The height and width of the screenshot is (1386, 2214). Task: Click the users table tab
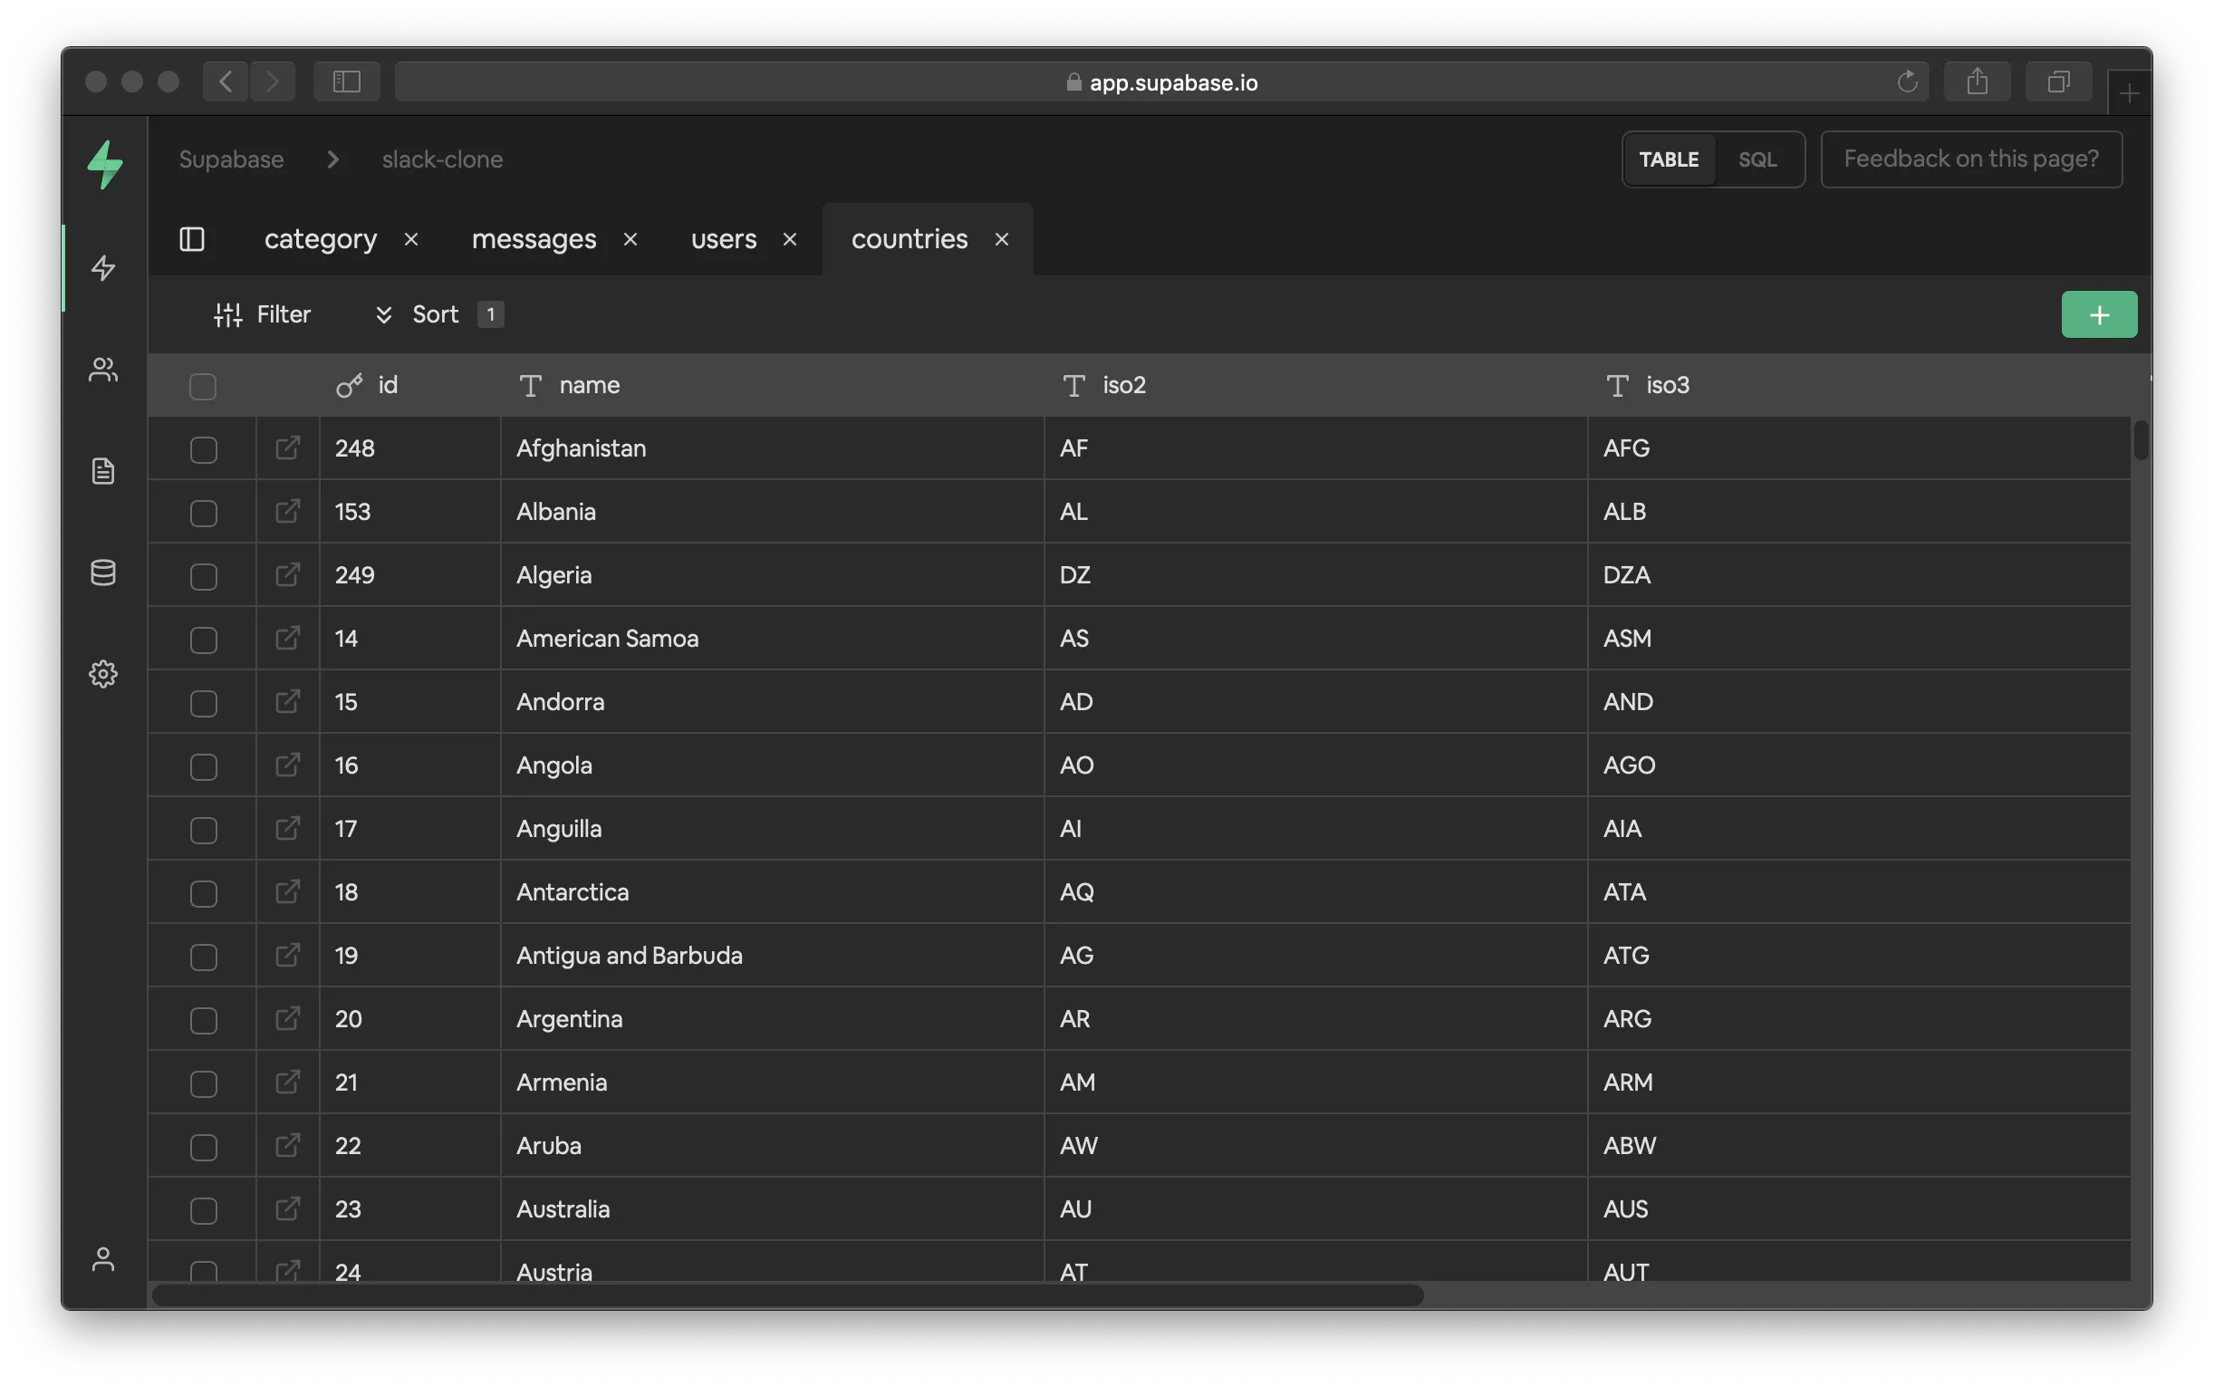pos(723,236)
